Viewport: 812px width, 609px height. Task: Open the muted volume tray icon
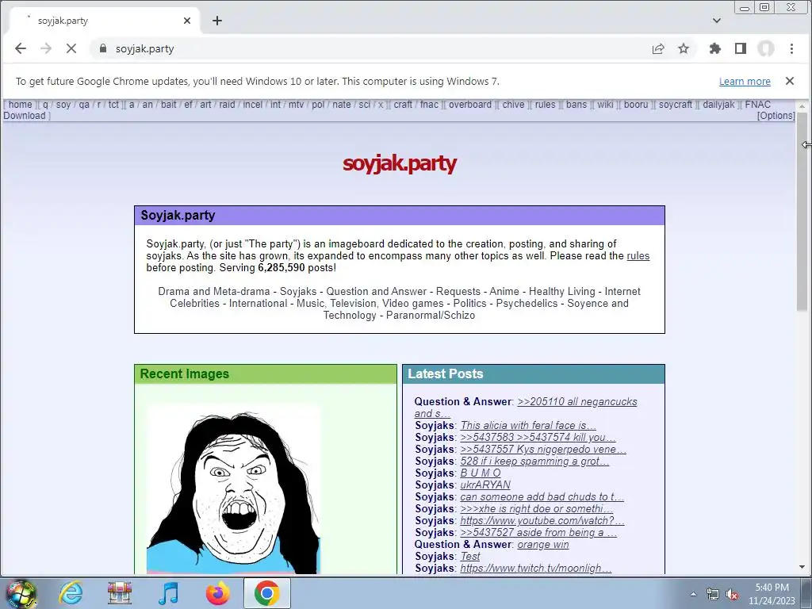732,595
